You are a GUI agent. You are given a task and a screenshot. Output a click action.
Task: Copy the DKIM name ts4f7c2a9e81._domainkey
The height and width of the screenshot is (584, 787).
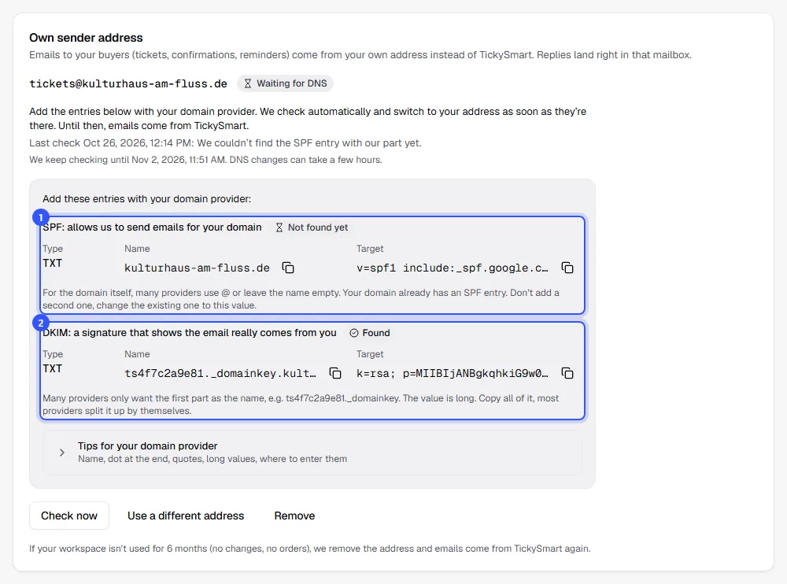(334, 373)
